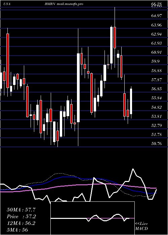Click the 55.84 price axis label
This screenshot has height=235, width=168.
pyautogui.click(x=157, y=98)
